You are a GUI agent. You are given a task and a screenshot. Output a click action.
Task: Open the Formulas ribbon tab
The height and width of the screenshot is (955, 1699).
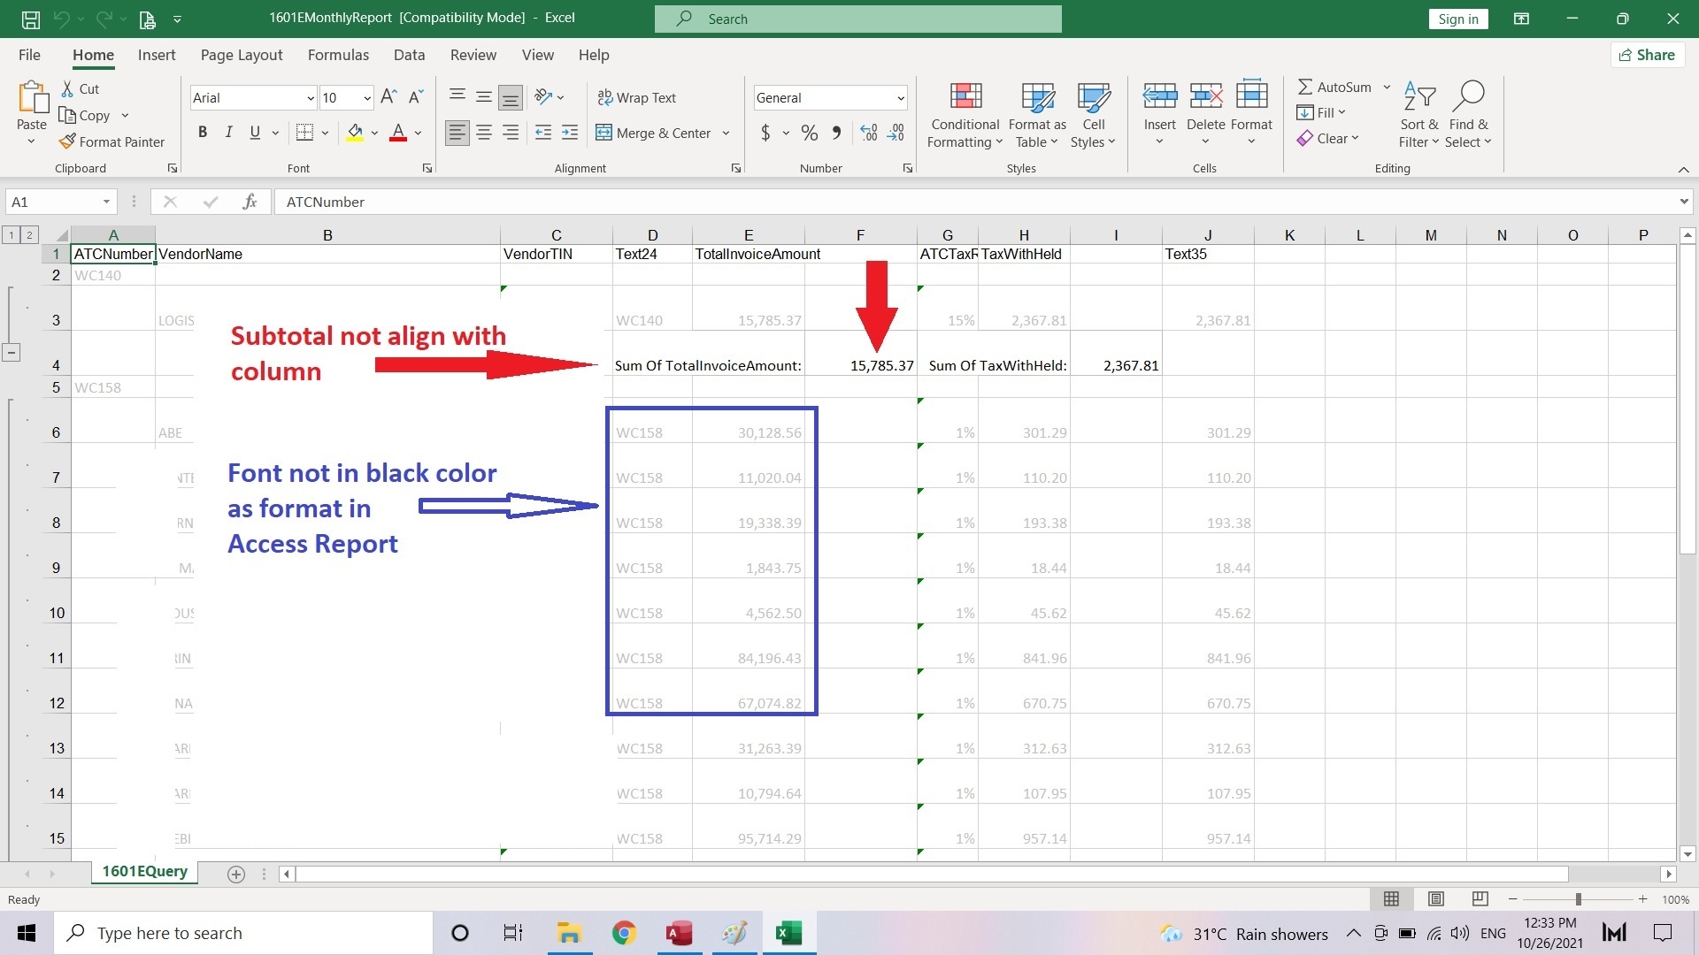tap(338, 55)
